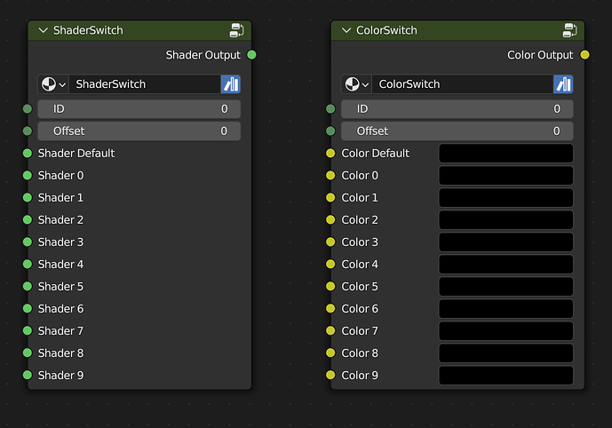Click the Color 1 input socket
This screenshot has width=612, height=428.
pos(330,198)
